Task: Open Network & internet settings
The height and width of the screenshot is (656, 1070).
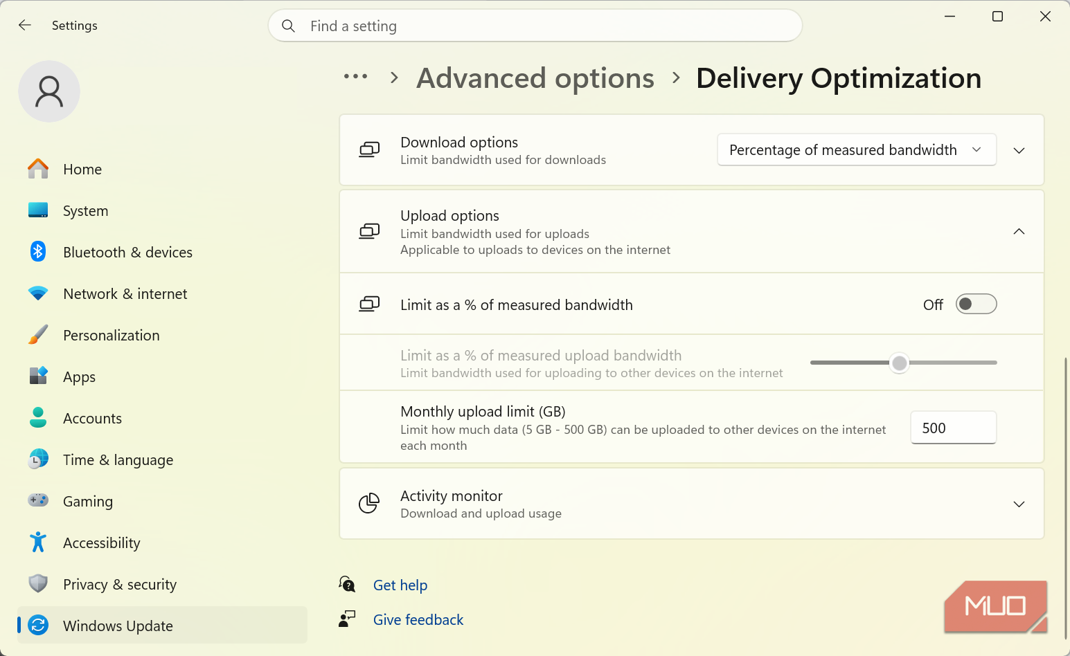Action: tap(162, 293)
